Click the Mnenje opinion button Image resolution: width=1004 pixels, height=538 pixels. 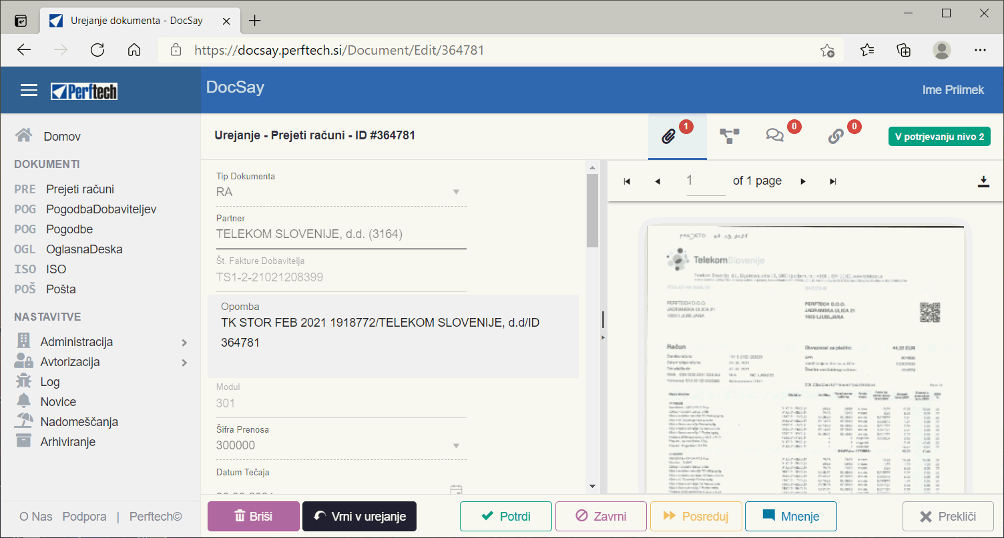790,516
